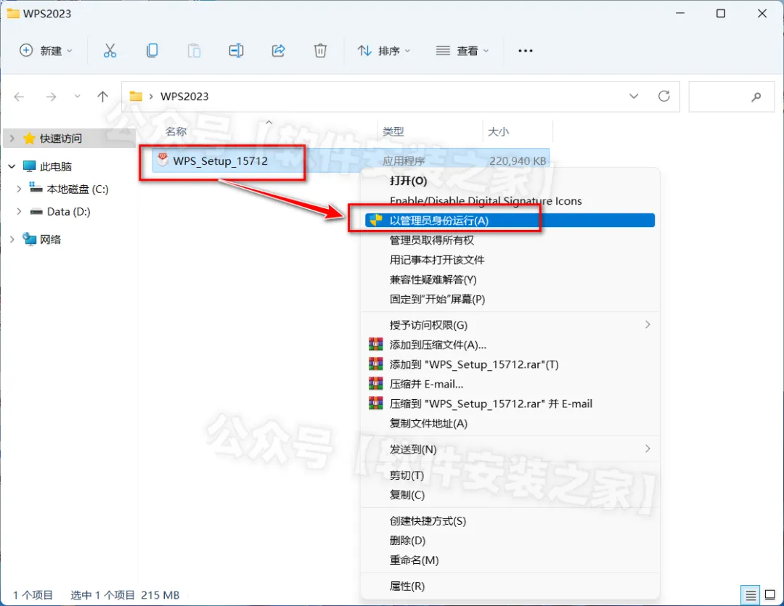The width and height of the screenshot is (784, 606).
Task: Open recent locations dropdown arrow
Action: 77,97
